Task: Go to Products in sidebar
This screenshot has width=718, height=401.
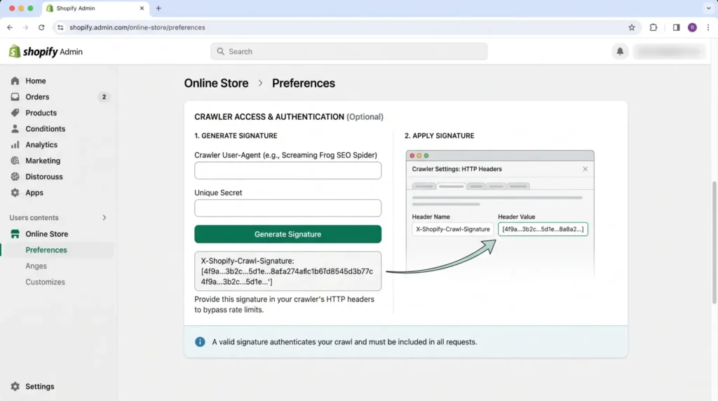Action: click(x=41, y=113)
